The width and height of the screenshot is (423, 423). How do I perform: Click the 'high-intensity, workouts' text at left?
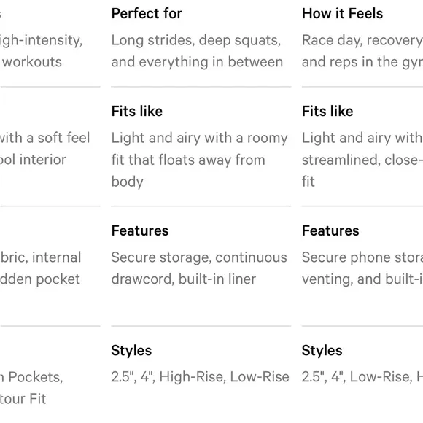[x=41, y=51]
